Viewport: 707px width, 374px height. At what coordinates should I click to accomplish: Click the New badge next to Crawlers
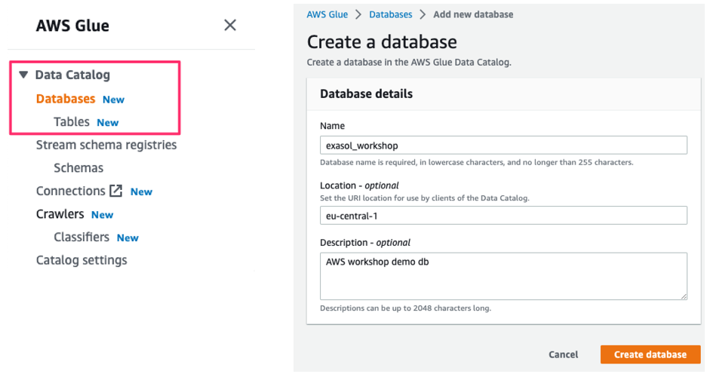[103, 215]
